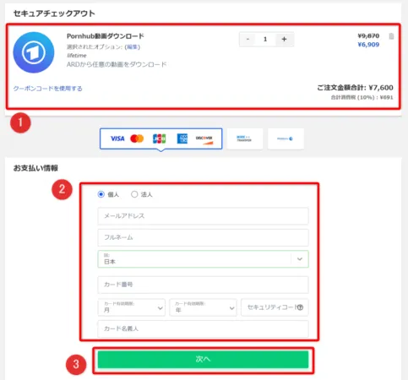Click the original price ¥9,870
The width and height of the screenshot is (408, 380).
pos(368,35)
